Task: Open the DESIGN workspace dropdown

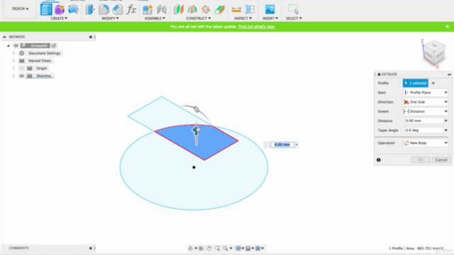Action: 20,8
